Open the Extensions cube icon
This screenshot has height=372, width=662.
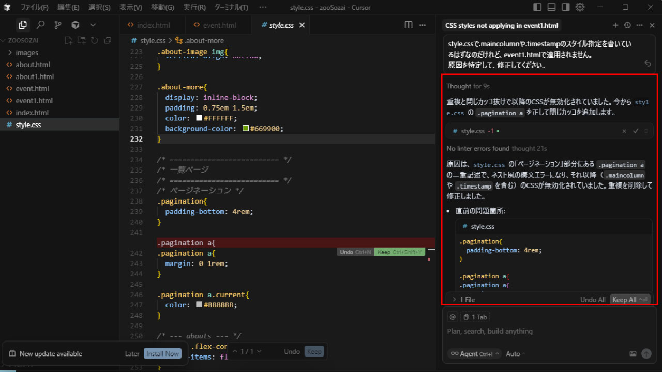pos(75,25)
